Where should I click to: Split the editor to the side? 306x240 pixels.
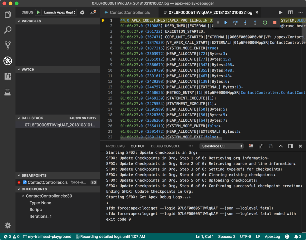(290, 13)
